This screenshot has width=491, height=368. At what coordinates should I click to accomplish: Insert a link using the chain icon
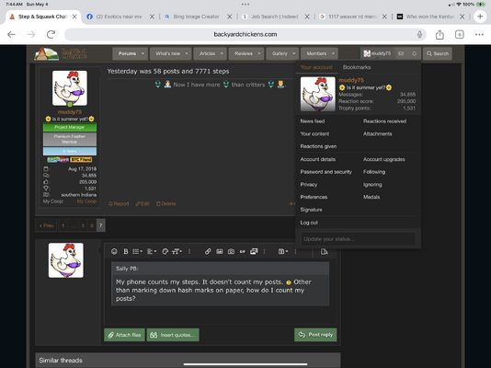(x=208, y=251)
